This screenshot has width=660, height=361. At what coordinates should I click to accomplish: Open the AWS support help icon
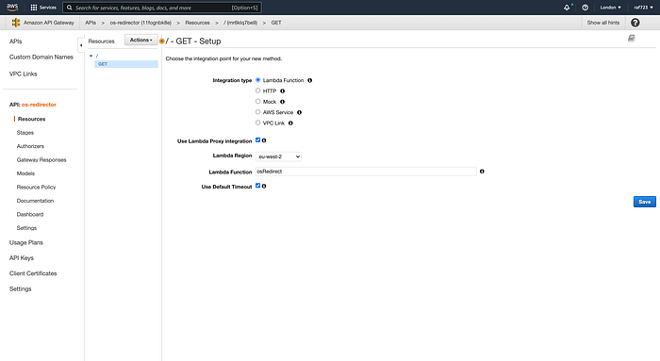[586, 8]
